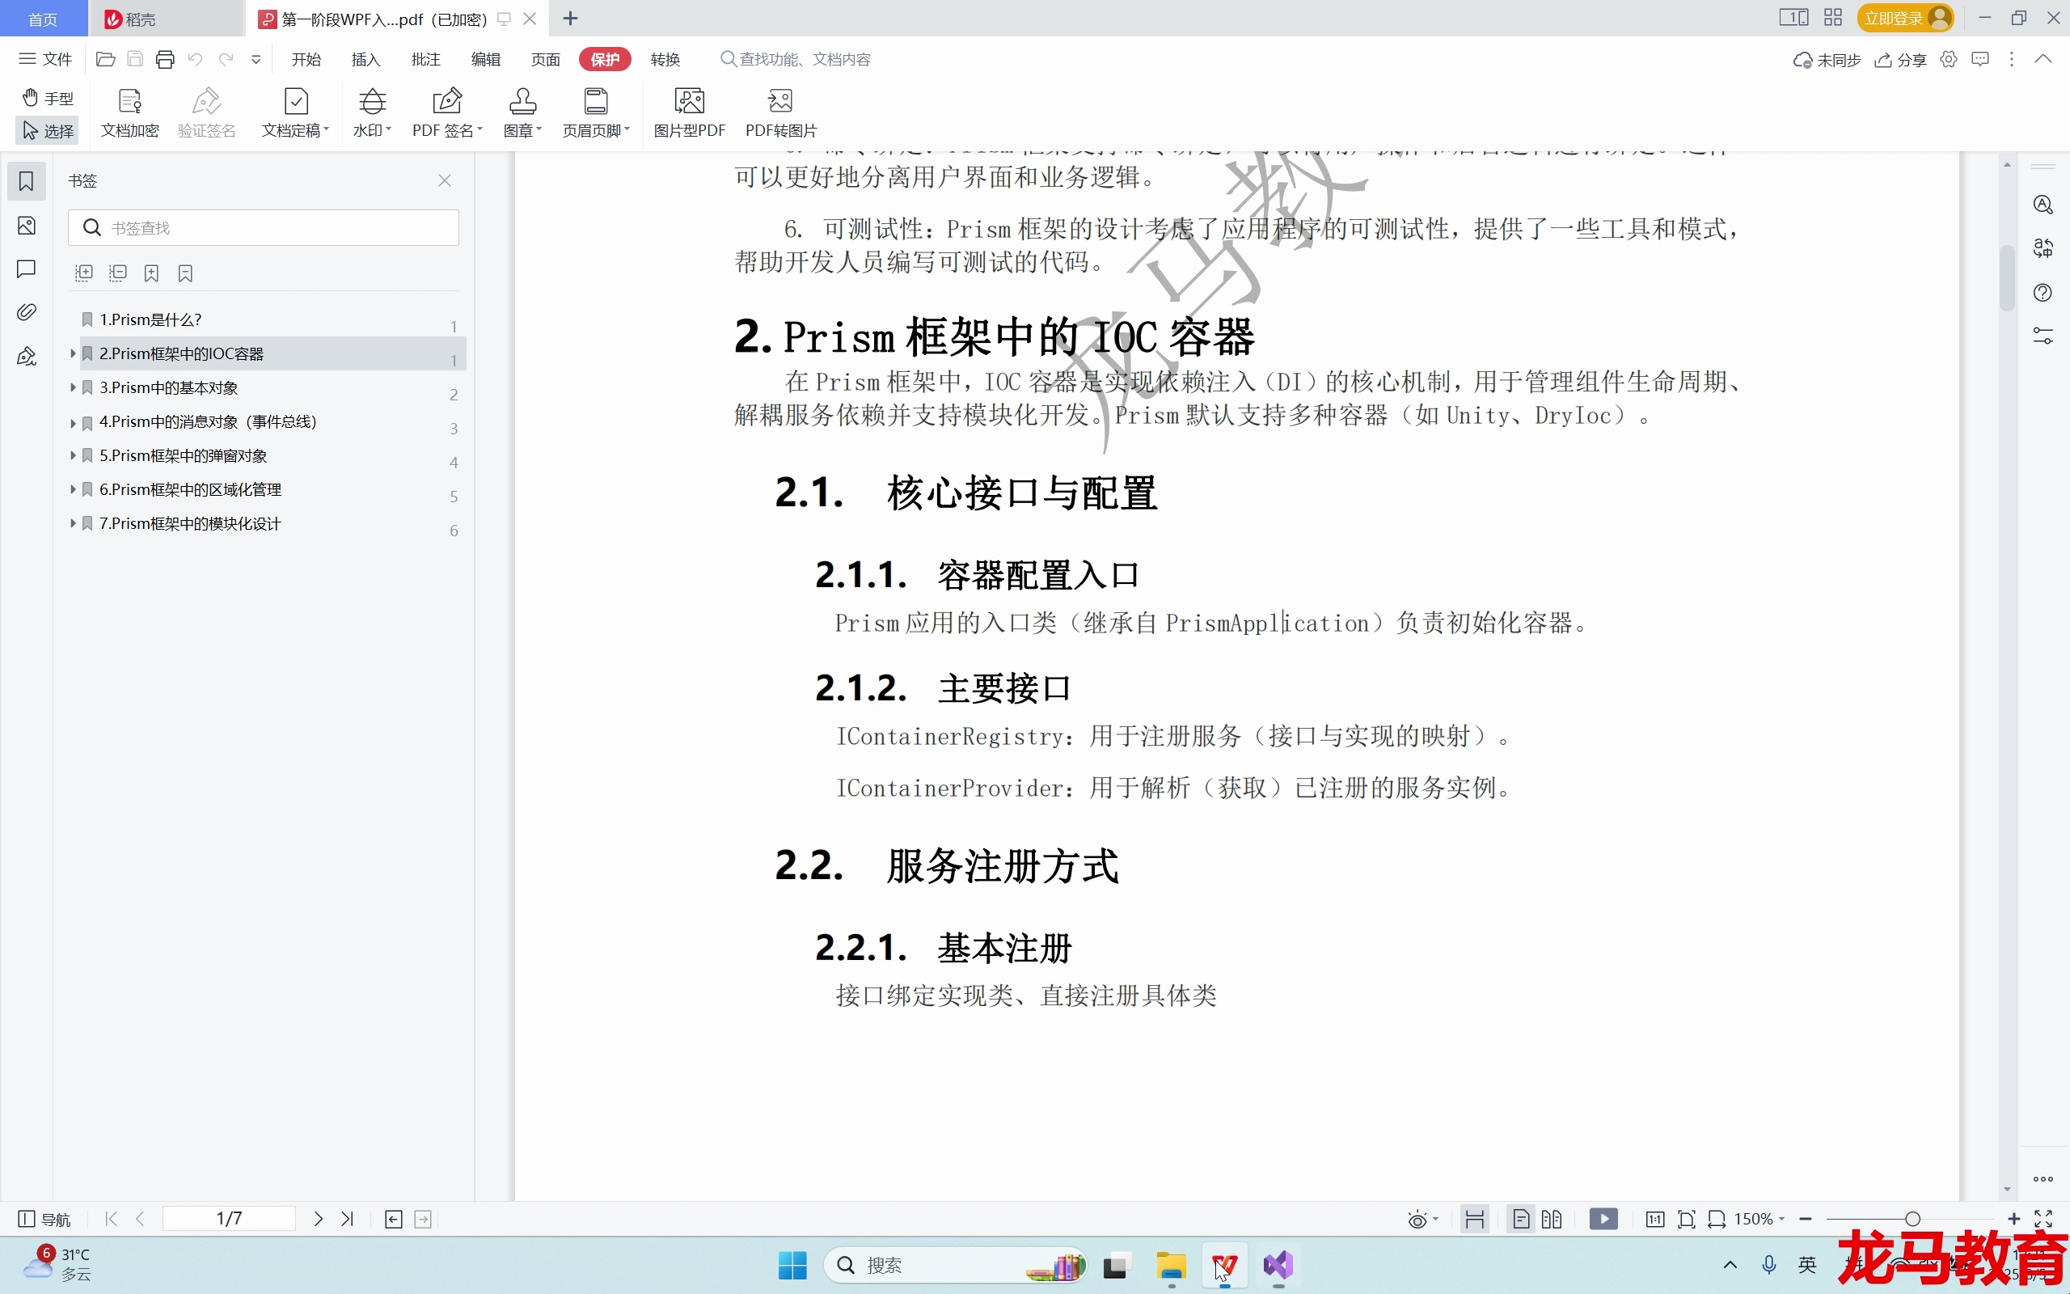Expand the 7.Prism框架中的模块化设计 bookmark
2070x1294 pixels.
[x=73, y=523]
